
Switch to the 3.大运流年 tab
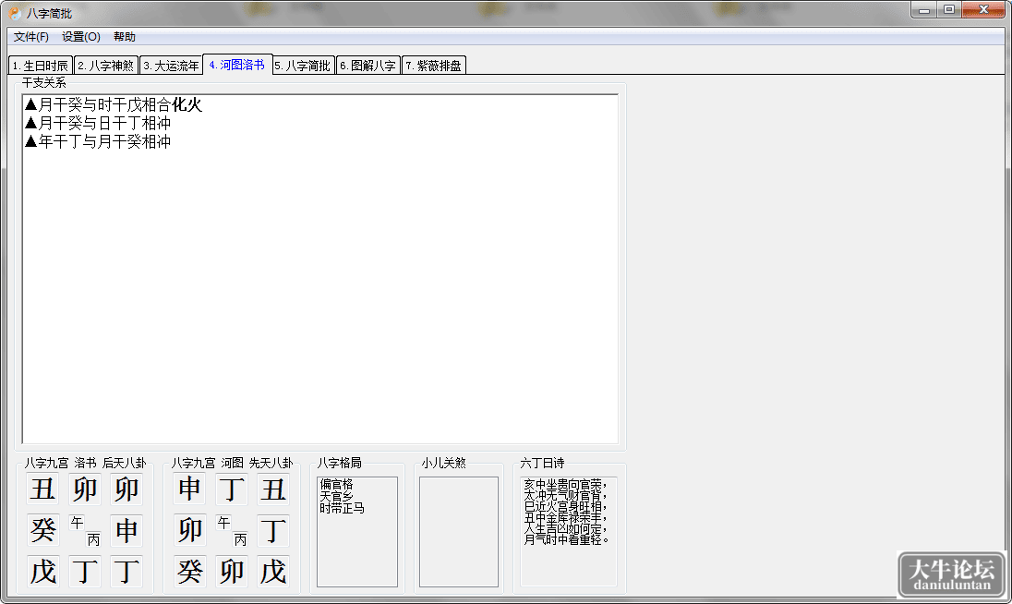171,66
